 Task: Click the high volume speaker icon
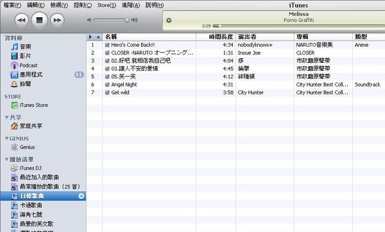coord(134,20)
